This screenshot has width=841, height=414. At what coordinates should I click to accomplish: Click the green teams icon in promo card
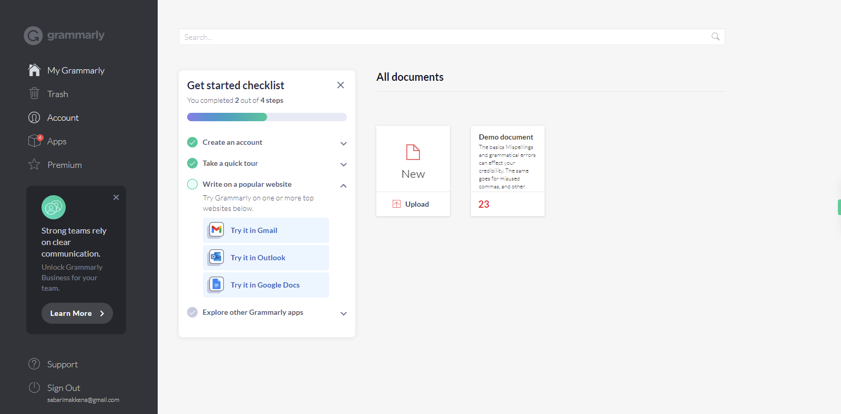click(54, 207)
